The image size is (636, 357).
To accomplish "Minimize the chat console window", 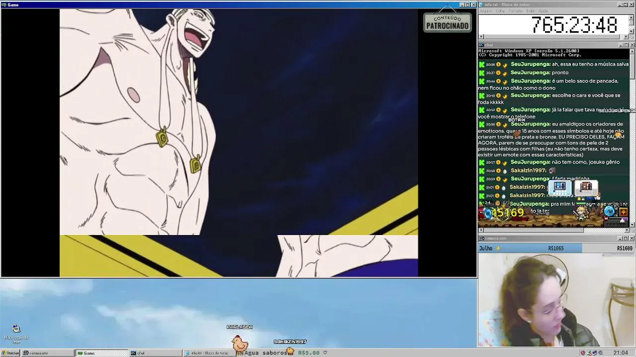I will (x=620, y=45).
